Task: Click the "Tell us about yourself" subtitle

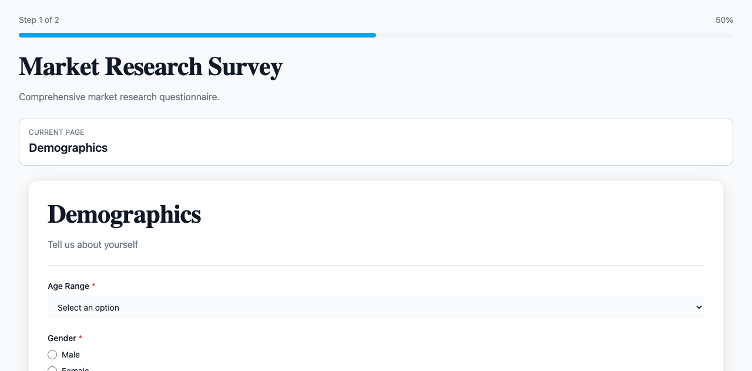Action: click(x=92, y=244)
